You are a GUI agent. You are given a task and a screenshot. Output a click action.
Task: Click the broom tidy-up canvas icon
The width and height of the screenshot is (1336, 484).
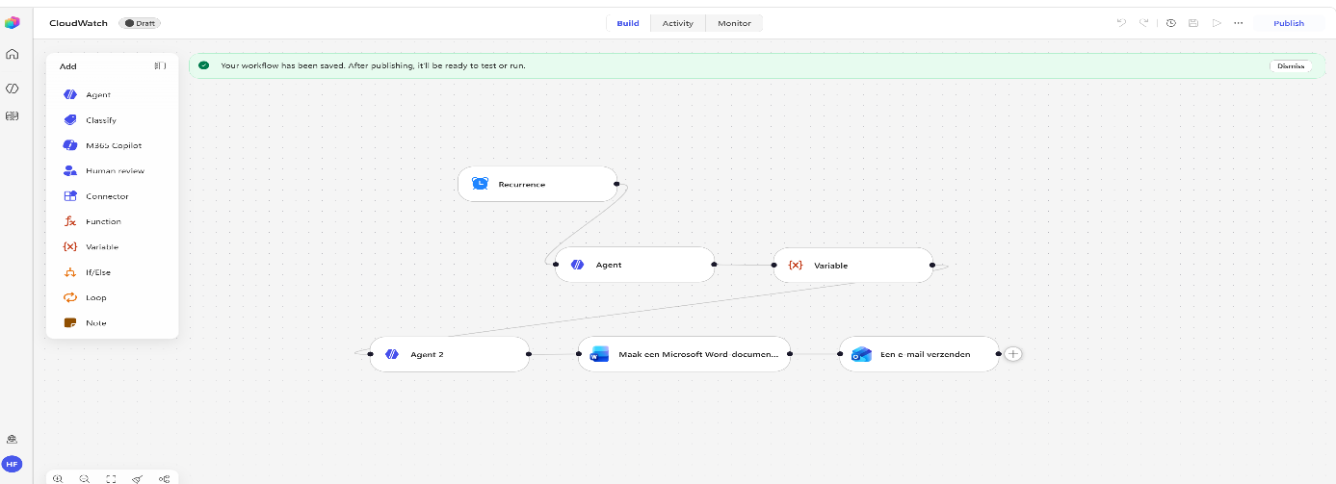tap(138, 478)
